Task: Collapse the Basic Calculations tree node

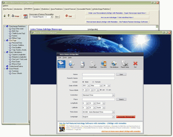Action: 5,52
